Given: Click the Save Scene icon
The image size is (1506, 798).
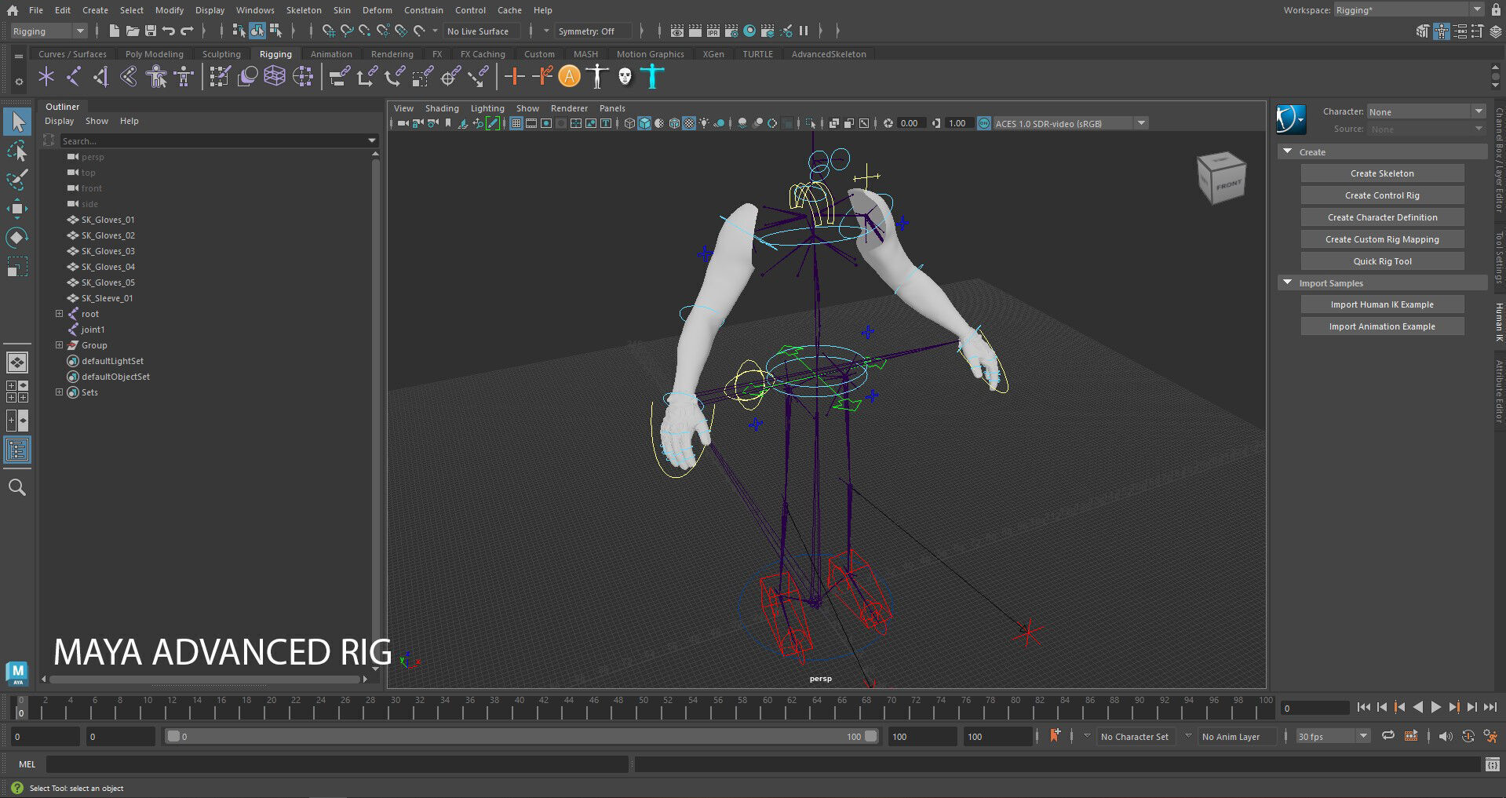Looking at the screenshot, I should pos(150,31).
